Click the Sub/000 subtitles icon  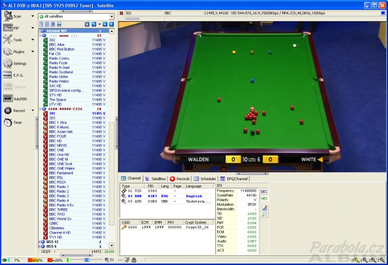(x=8, y=99)
